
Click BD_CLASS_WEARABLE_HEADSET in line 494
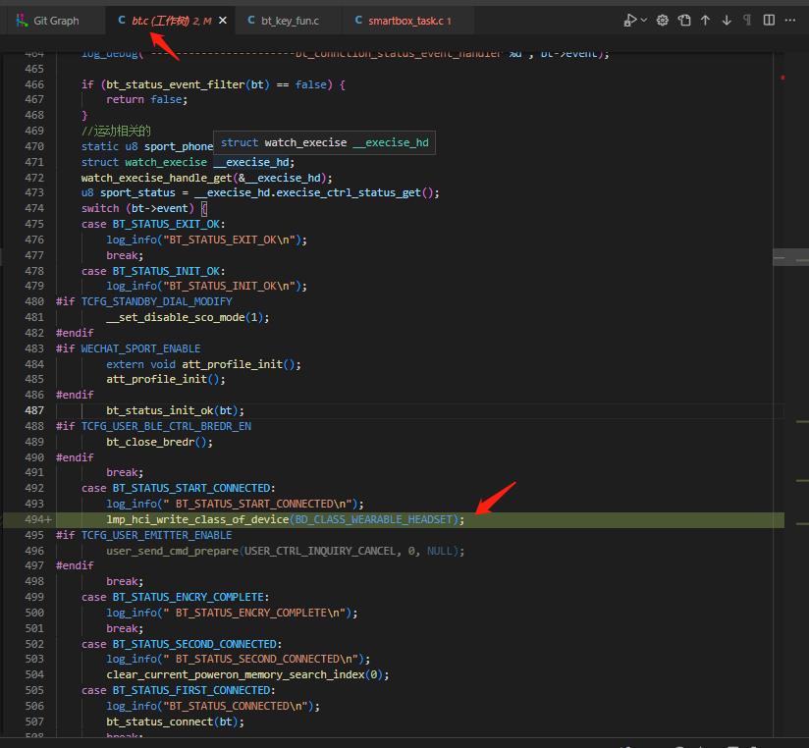click(376, 519)
